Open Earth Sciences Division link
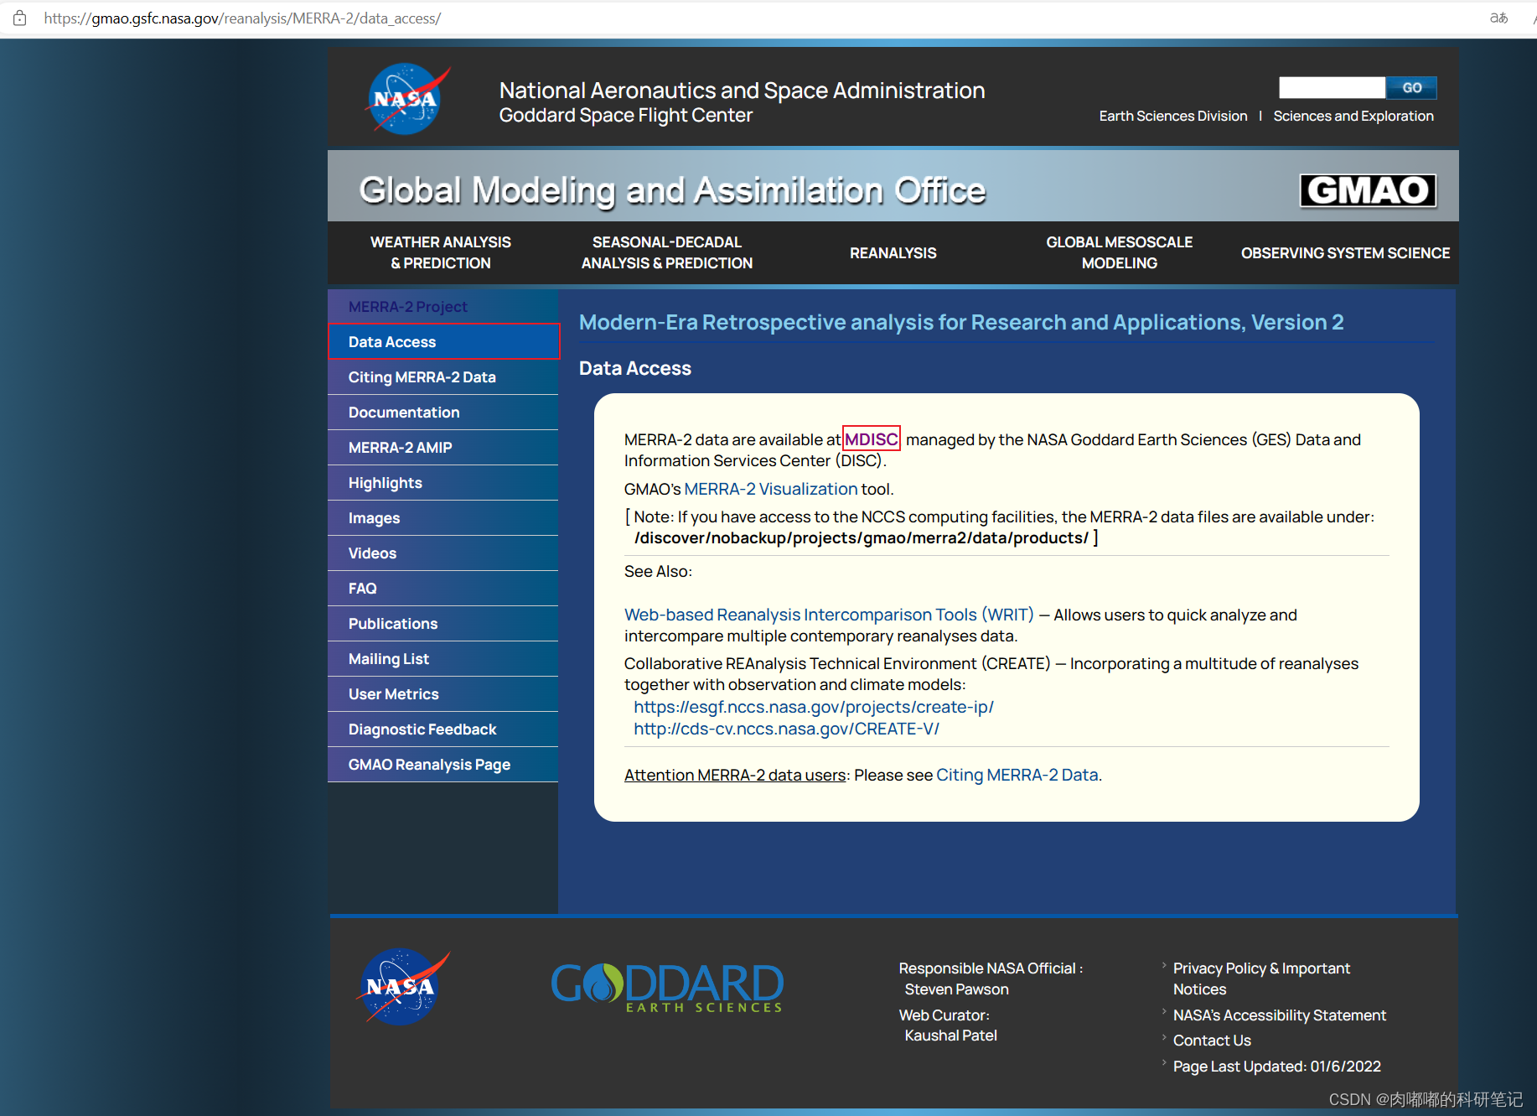Viewport: 1537px width, 1116px height. (1173, 116)
